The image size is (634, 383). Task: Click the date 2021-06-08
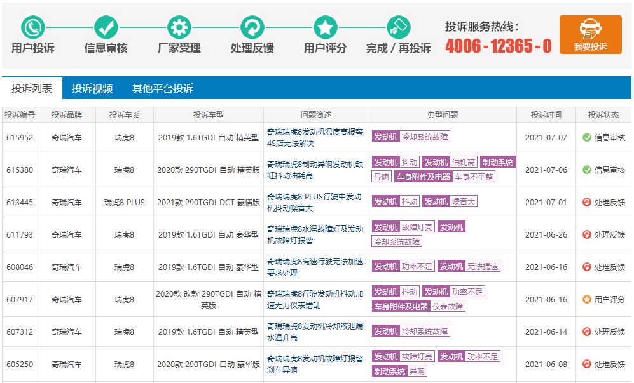pos(546,364)
